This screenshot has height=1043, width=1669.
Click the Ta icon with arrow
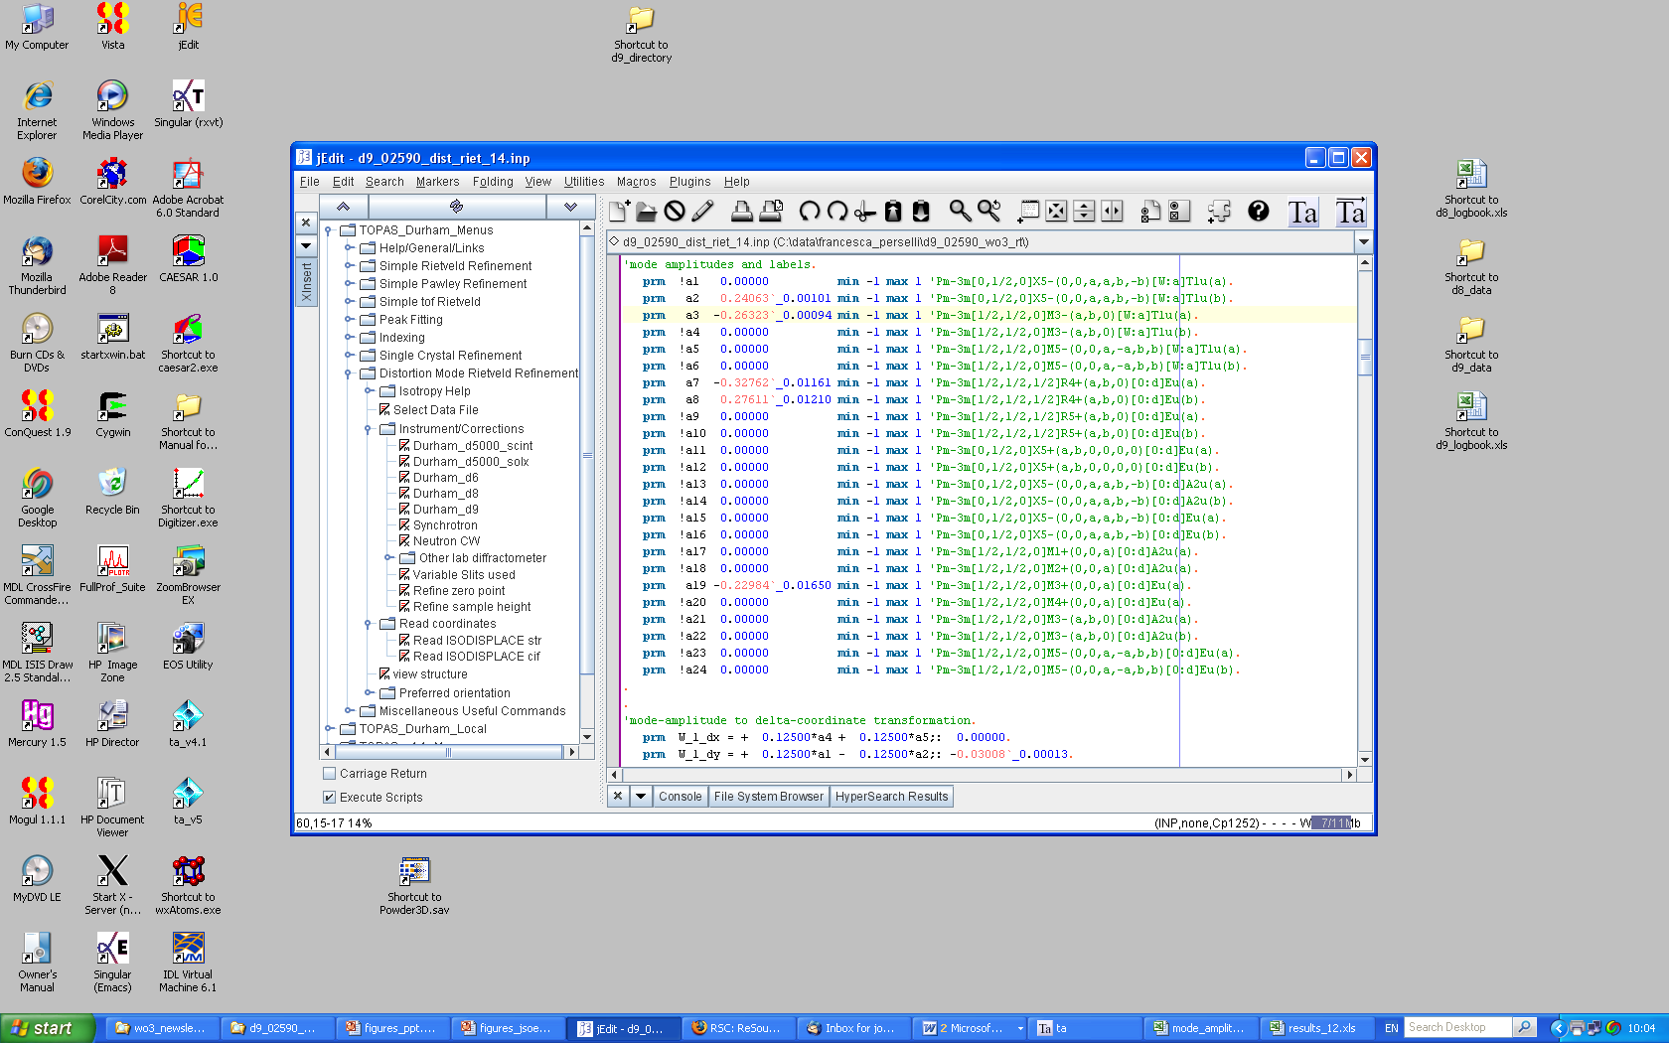click(x=1350, y=212)
